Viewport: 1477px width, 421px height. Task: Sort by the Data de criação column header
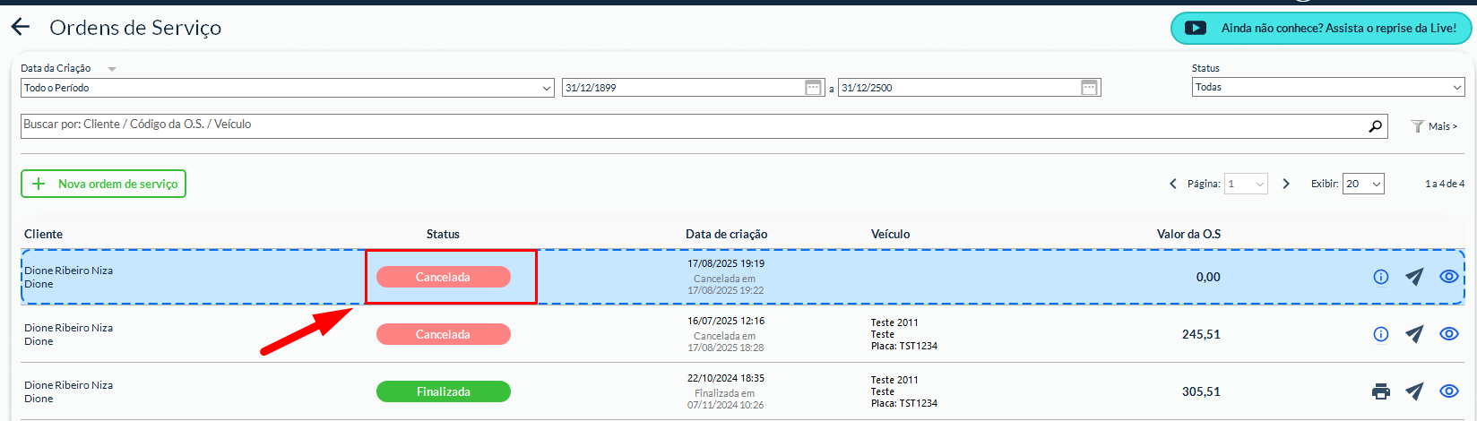726,234
